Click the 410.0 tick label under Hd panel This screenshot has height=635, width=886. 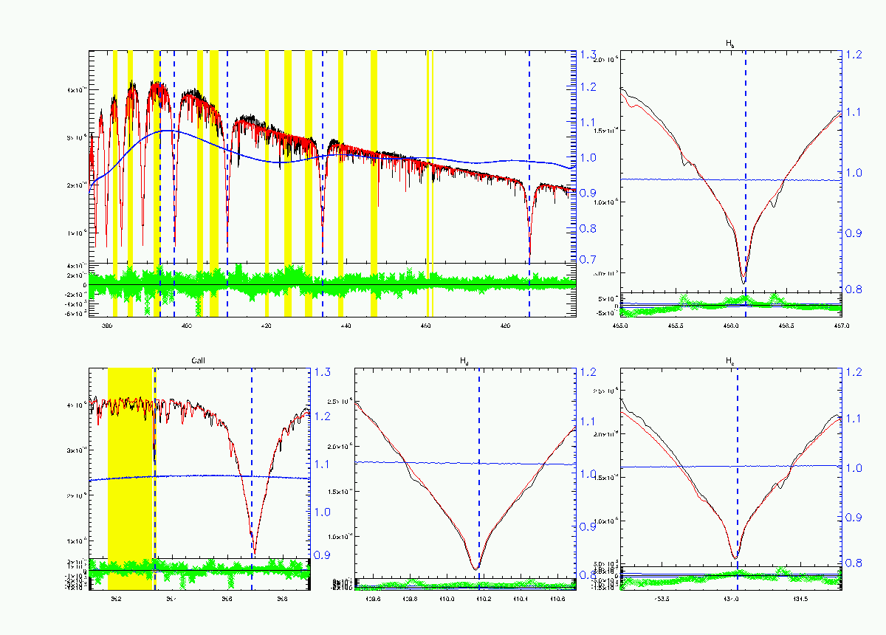point(446,600)
